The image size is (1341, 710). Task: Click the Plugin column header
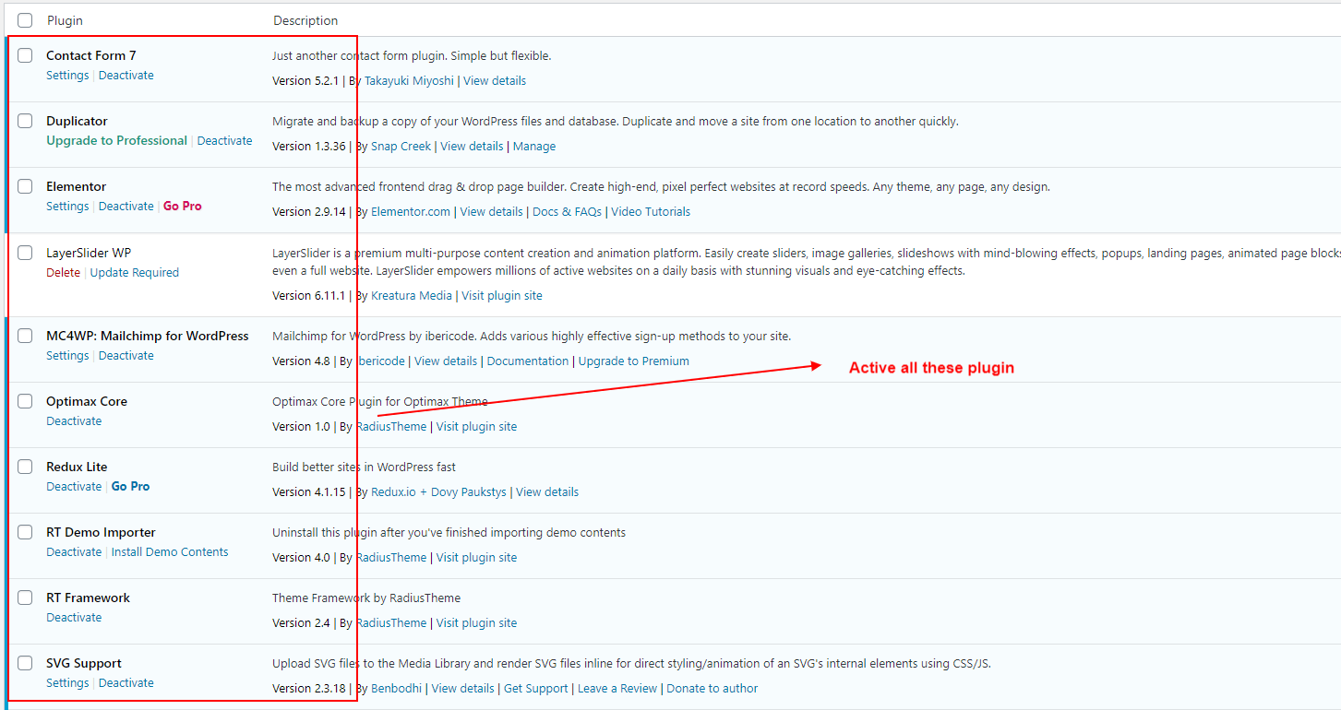[x=65, y=20]
